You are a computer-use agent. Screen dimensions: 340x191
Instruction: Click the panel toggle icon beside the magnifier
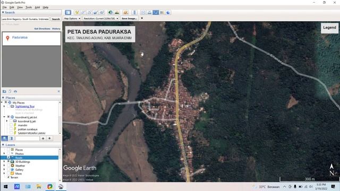pyautogui.click(x=11, y=138)
